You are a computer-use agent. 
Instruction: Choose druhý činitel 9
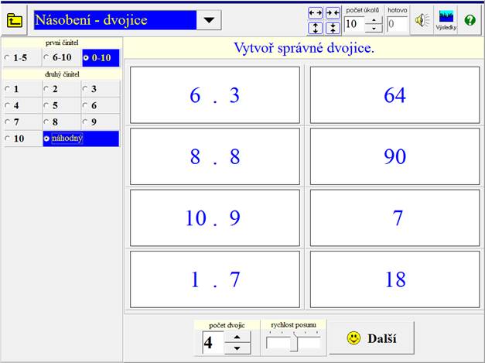[101, 122]
